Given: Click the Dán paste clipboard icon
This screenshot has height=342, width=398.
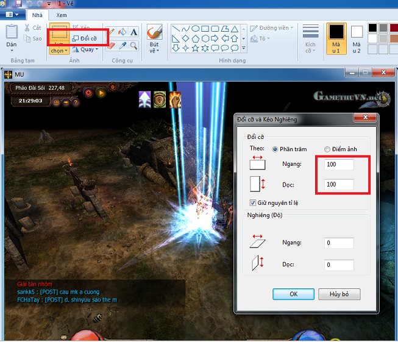Looking at the screenshot, I should [x=12, y=32].
